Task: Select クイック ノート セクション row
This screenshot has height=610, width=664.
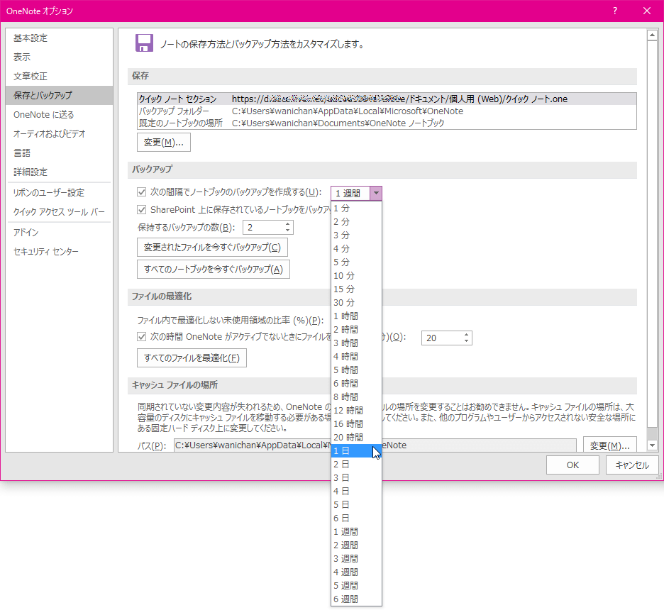Action: 387,99
